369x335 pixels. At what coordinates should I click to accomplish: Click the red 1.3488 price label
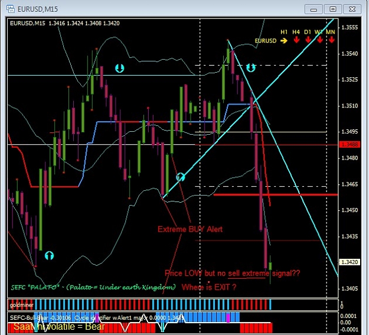tap(350, 144)
